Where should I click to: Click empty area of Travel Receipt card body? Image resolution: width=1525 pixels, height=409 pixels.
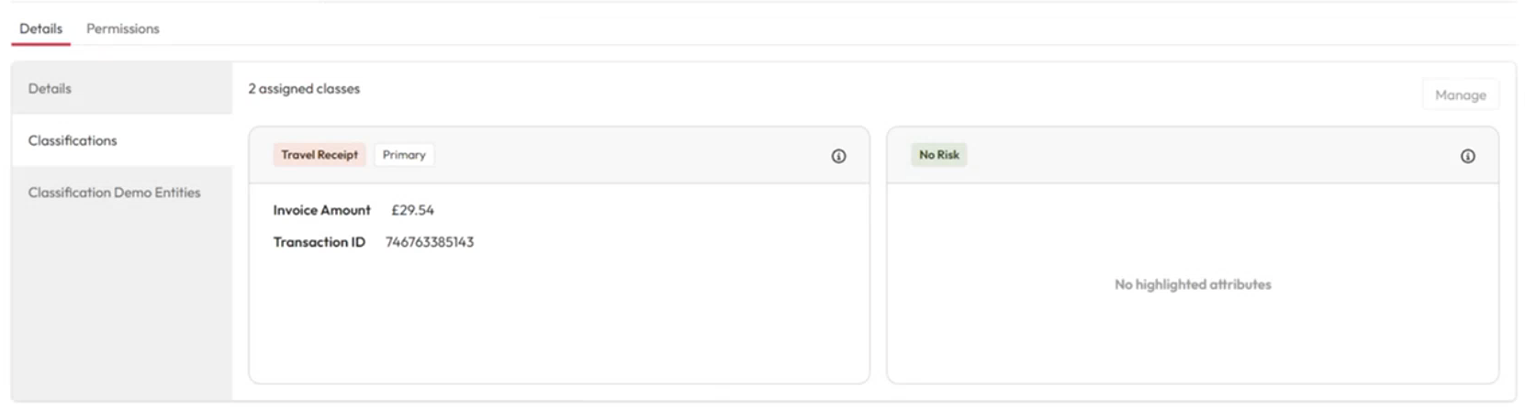[x=558, y=321]
